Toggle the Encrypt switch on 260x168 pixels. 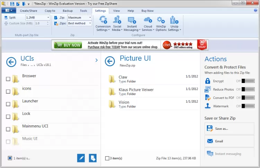pos(248,81)
